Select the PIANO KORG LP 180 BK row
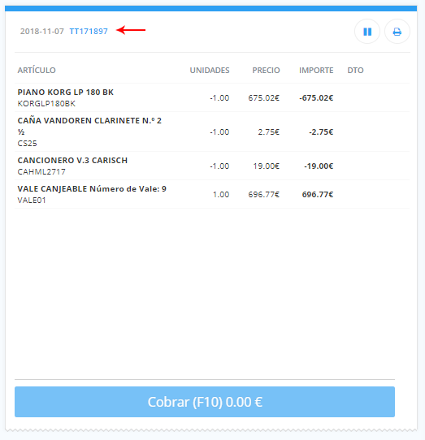The width and height of the screenshot is (425, 440). [x=212, y=97]
